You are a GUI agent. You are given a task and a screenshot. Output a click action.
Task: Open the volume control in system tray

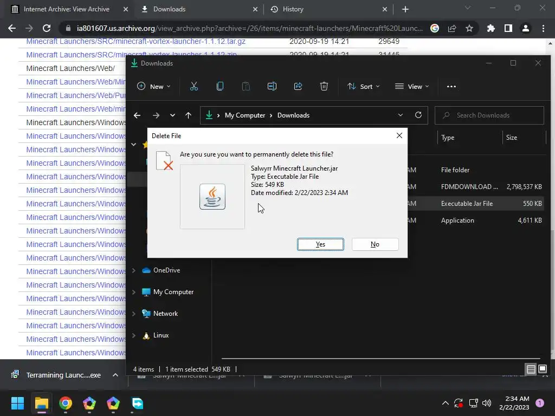487,403
